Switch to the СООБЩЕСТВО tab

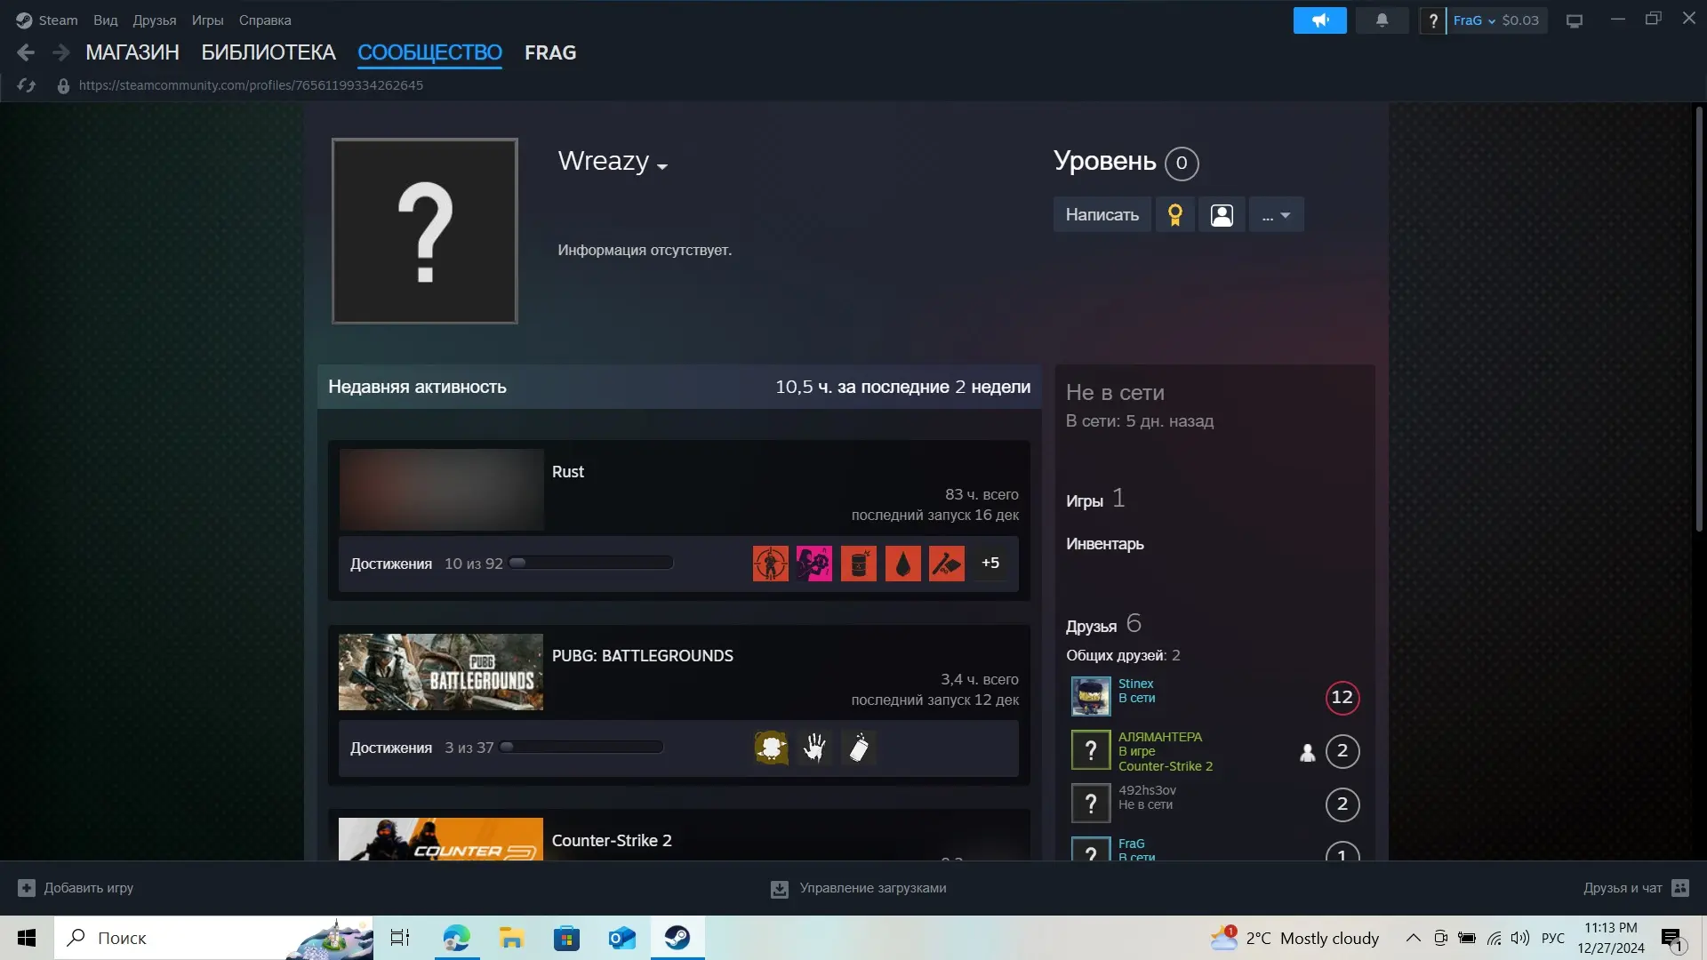[x=429, y=52]
